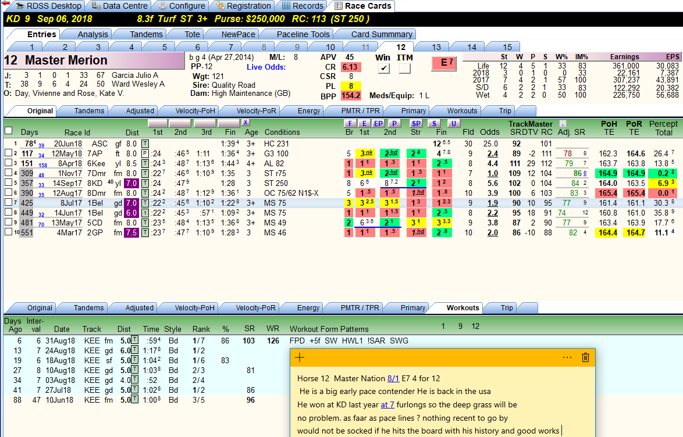This screenshot has width=683, height=437.
Task: Toggle the ITM checkbox
Action: (405, 69)
